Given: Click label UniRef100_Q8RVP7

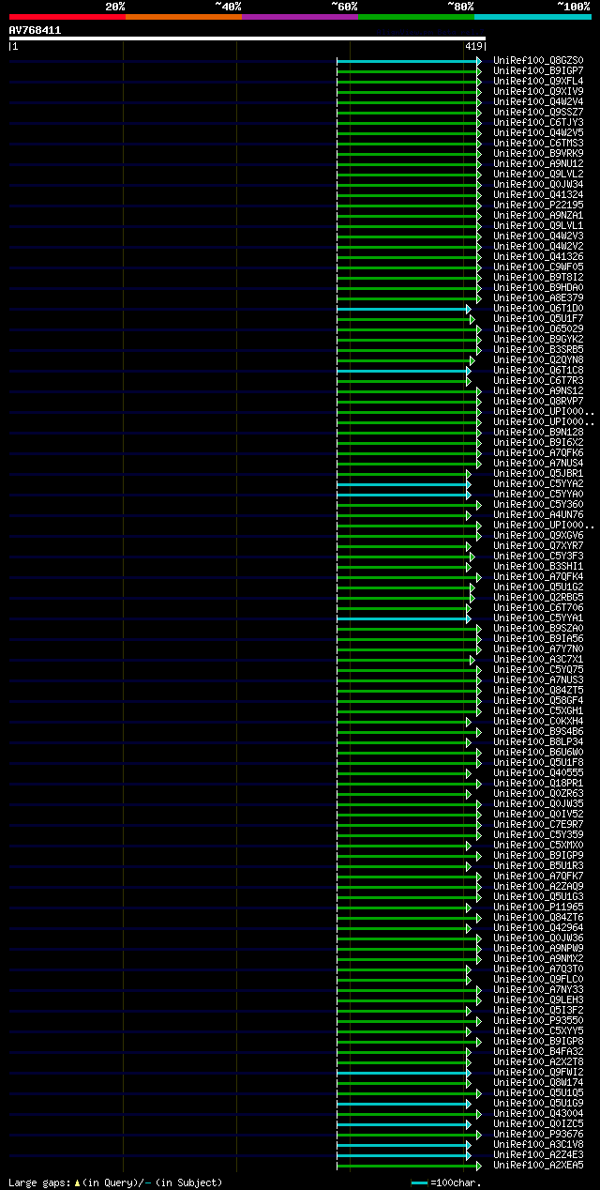Looking at the screenshot, I should (538, 401).
